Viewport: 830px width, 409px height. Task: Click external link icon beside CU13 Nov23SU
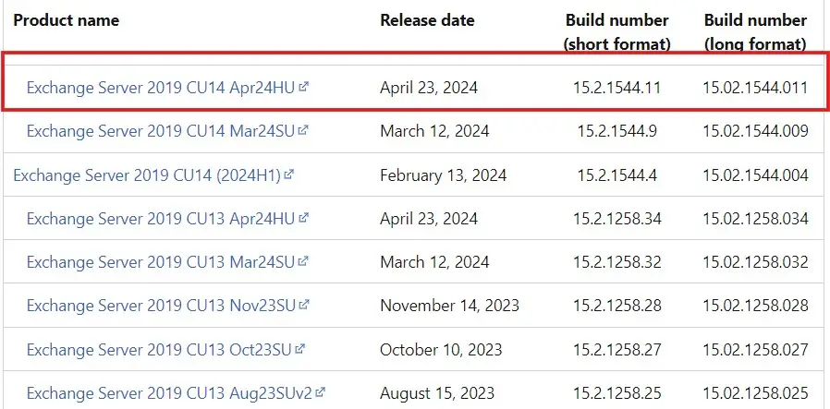(x=304, y=305)
